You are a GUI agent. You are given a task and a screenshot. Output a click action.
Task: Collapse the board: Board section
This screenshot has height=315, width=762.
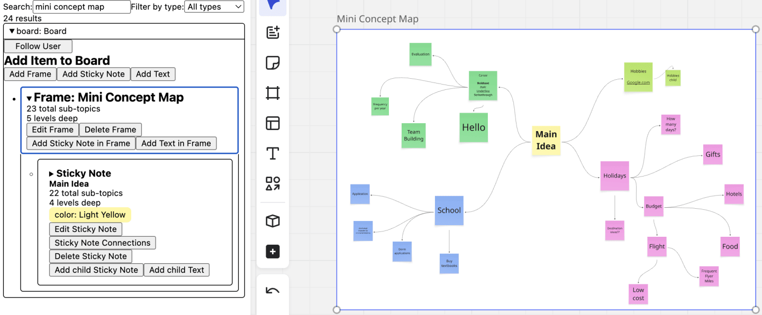click(12, 31)
